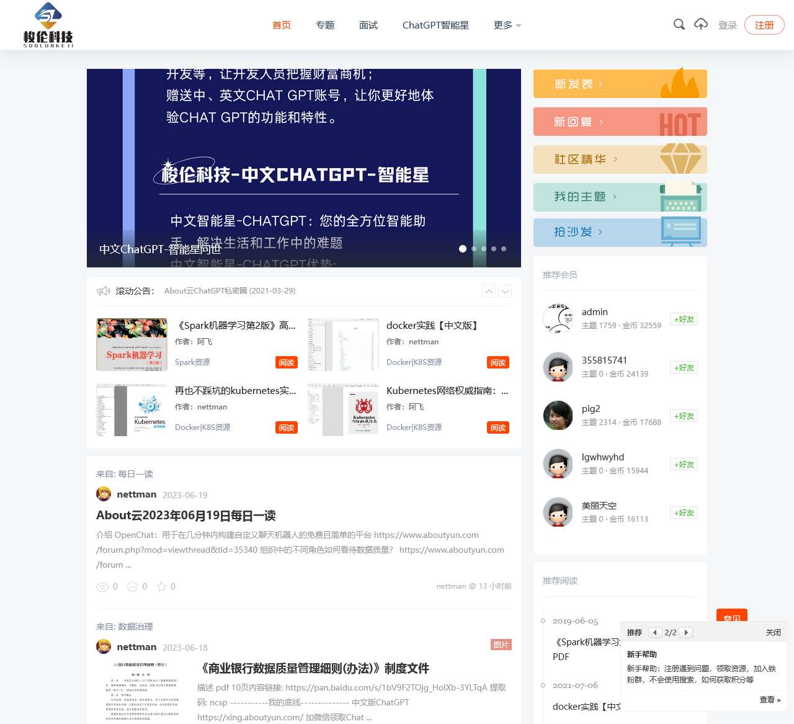794x724 pixels.
Task: Select the first carousel dot
Action: coord(462,249)
